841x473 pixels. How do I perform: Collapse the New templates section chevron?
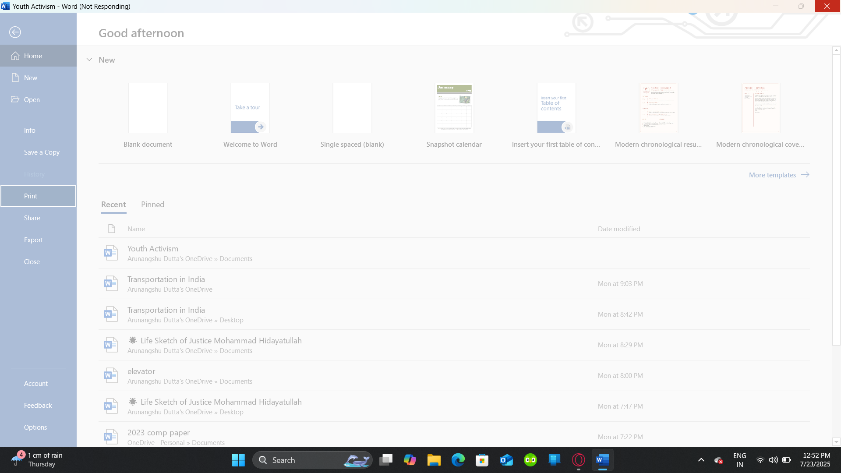[x=89, y=60]
